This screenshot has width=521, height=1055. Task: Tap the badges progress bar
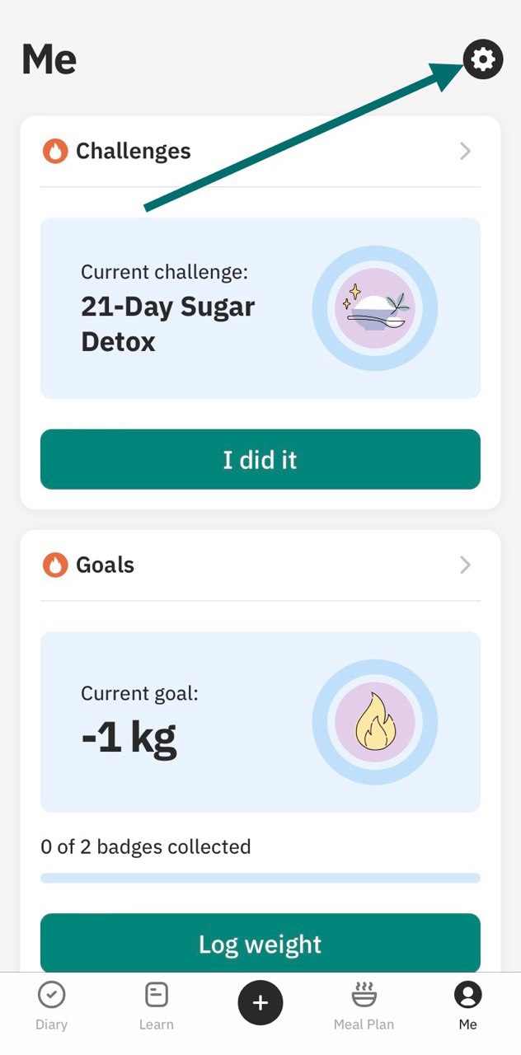[260, 878]
